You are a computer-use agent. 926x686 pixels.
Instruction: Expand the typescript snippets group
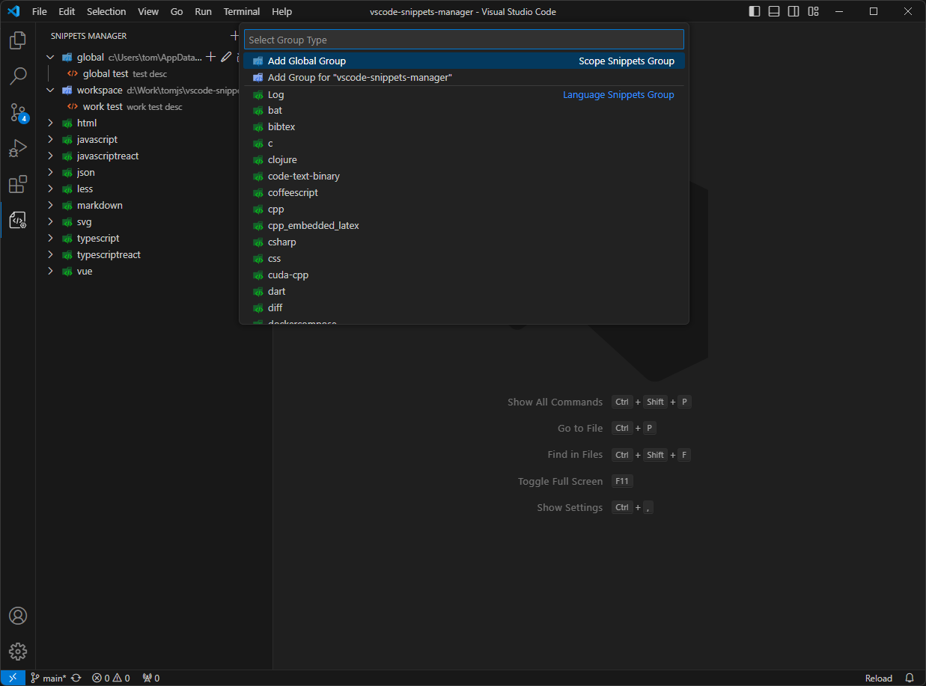[x=51, y=238]
